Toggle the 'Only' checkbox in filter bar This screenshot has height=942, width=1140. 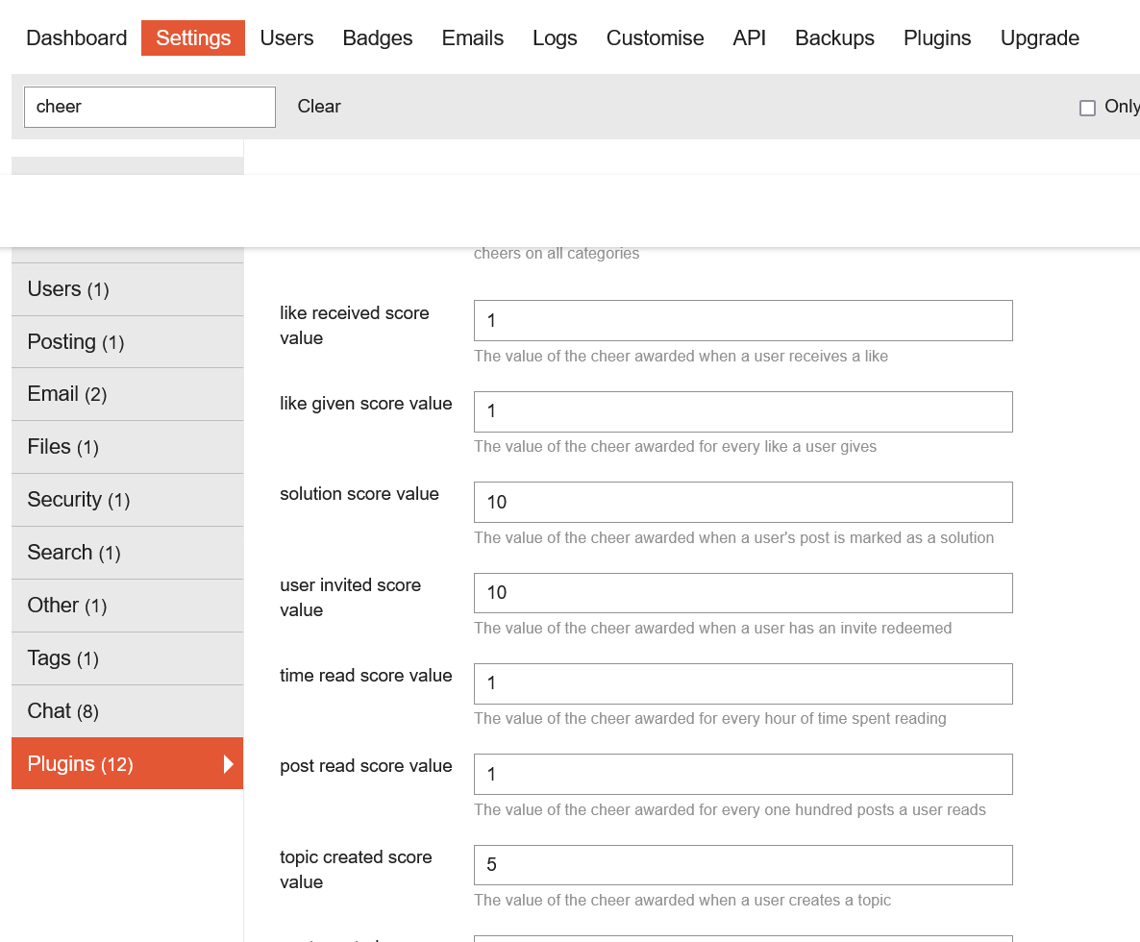tap(1087, 108)
